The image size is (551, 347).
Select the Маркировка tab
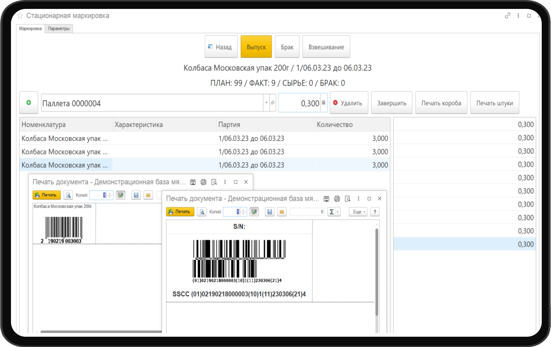point(31,29)
